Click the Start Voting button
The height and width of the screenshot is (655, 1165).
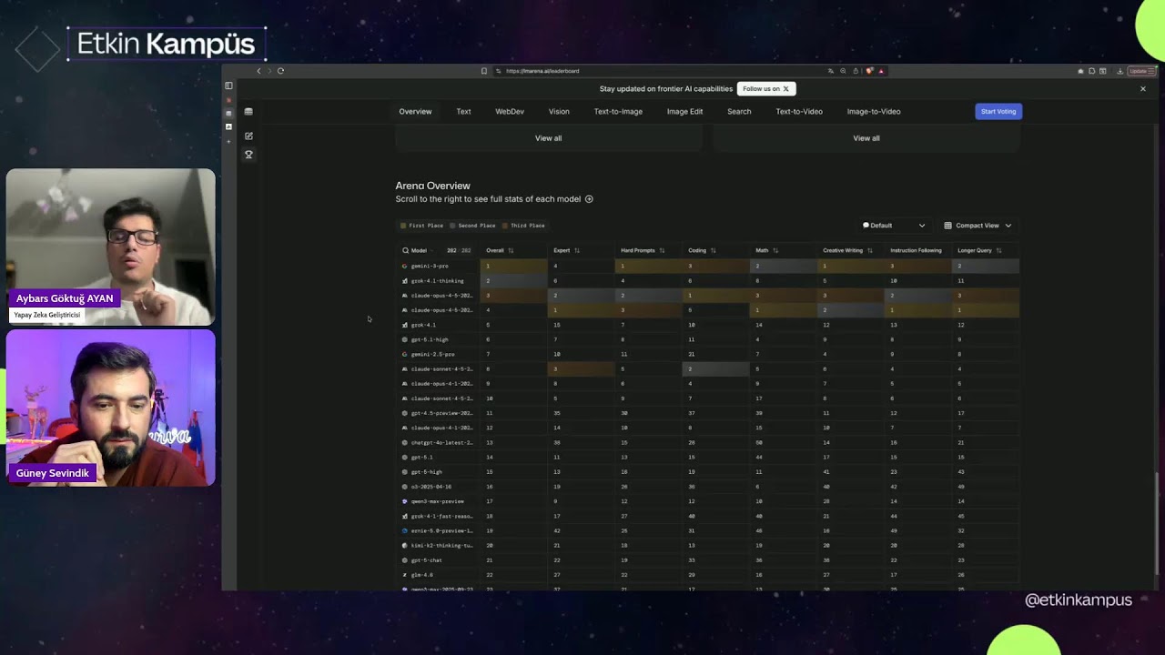pos(998,112)
